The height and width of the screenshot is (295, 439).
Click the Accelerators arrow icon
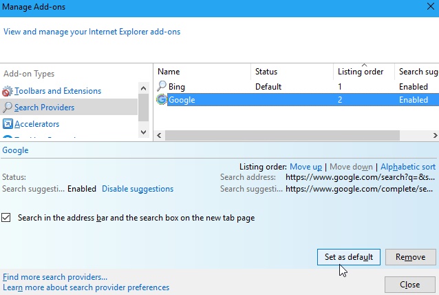point(8,123)
